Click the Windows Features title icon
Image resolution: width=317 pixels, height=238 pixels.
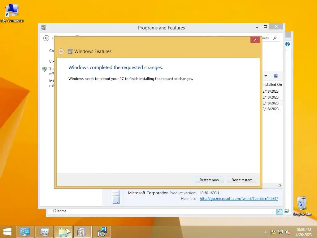coord(70,51)
